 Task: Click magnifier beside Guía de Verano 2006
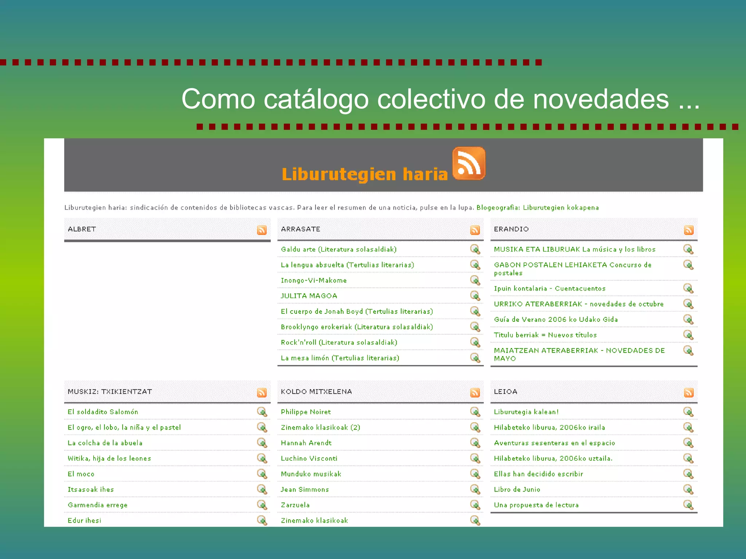click(x=688, y=319)
